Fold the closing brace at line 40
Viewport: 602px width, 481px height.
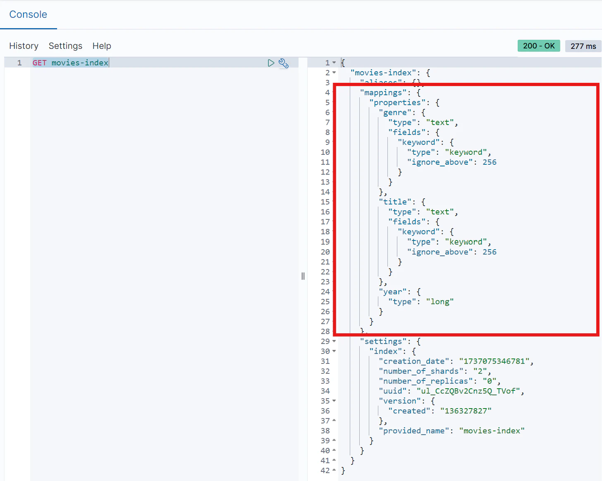(x=334, y=451)
